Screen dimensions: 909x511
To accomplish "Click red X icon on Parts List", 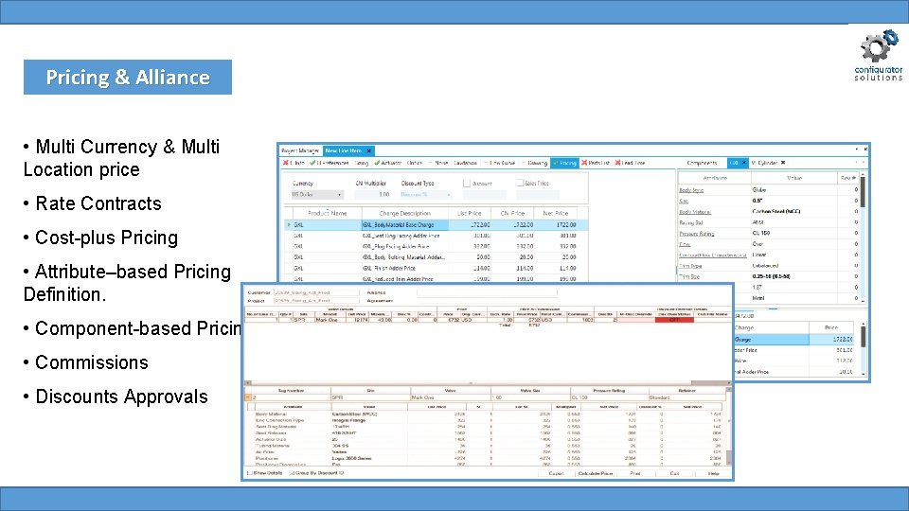I will pos(584,163).
